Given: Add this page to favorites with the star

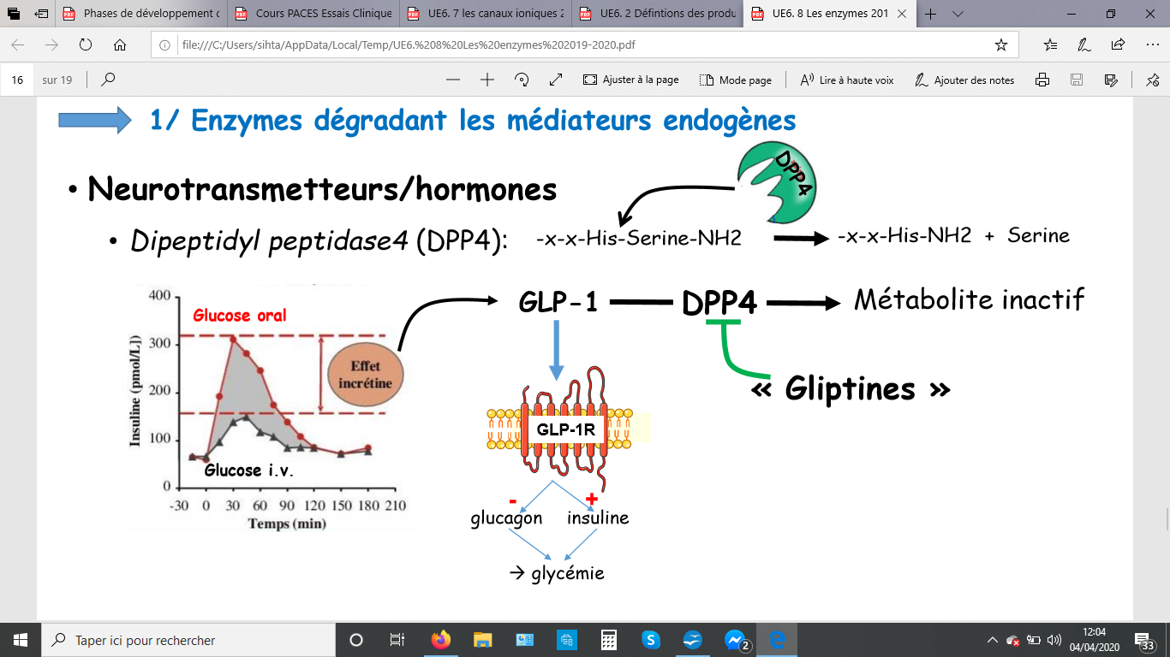Looking at the screenshot, I should coord(1001,45).
